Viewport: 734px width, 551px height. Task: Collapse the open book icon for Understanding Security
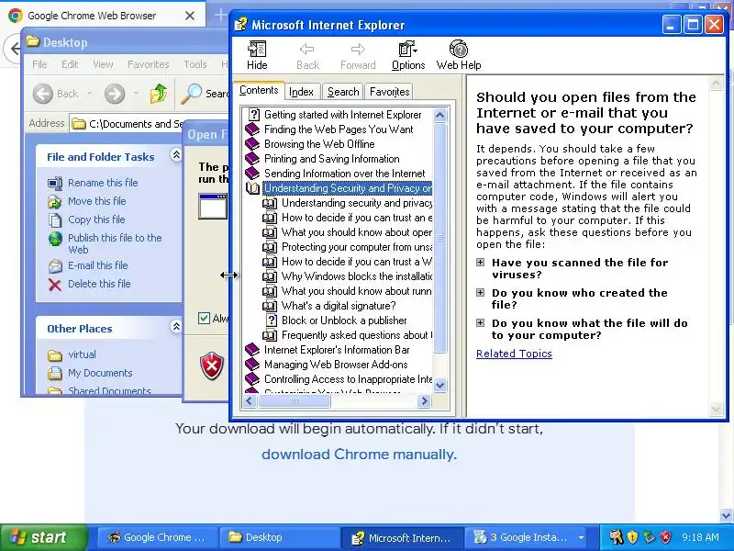coord(252,188)
